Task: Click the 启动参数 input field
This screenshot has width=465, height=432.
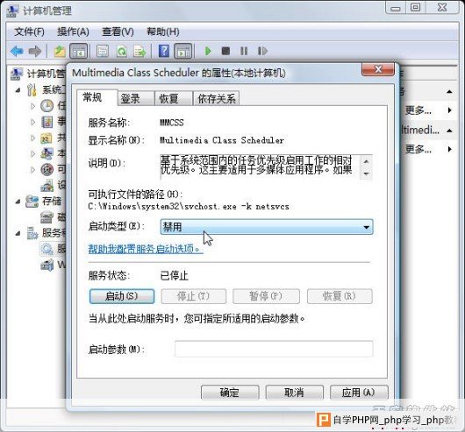Action: coord(274,349)
